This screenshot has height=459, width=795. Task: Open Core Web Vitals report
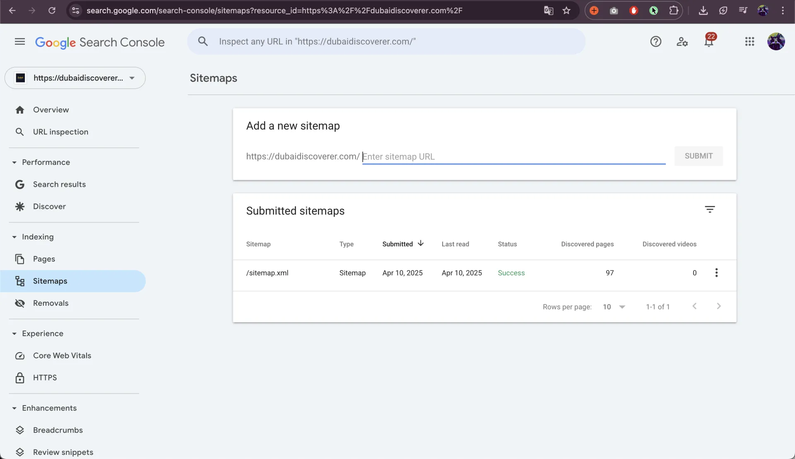[62, 355]
